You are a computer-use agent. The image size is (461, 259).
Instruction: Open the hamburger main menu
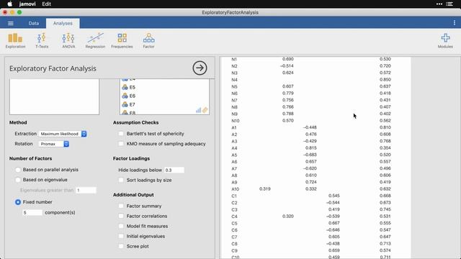pos(11,23)
